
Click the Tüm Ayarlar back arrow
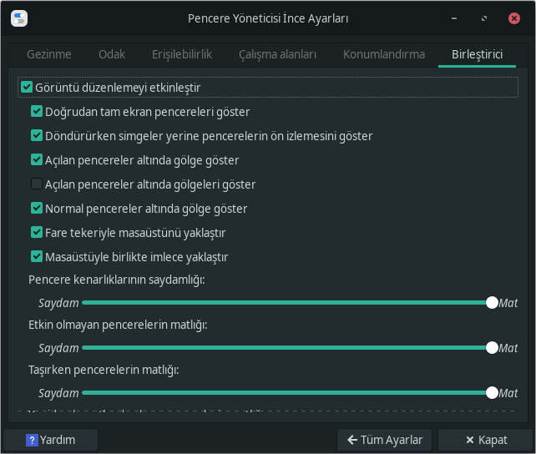(353, 440)
